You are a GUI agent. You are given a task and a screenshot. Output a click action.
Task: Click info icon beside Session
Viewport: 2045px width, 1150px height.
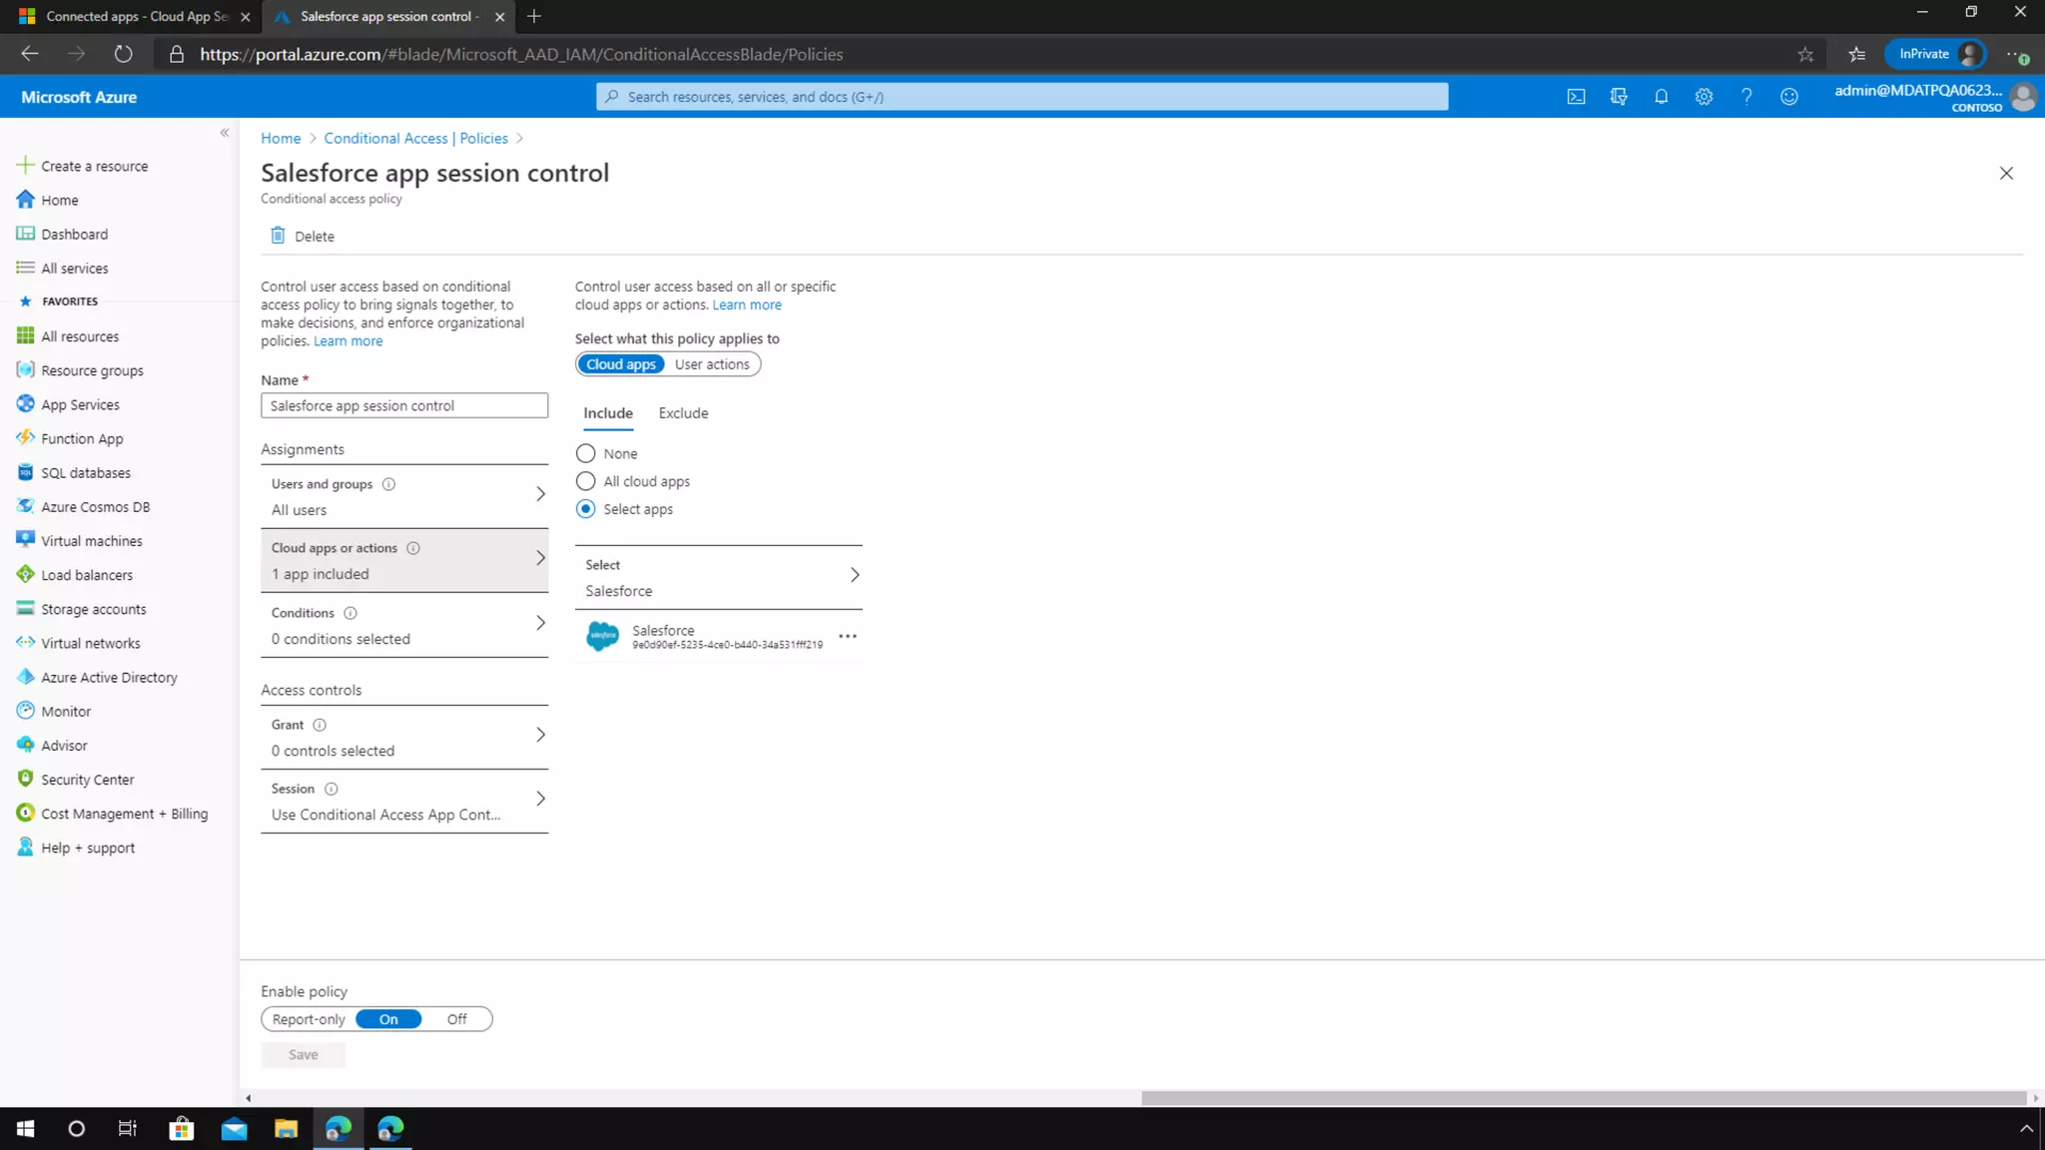pos(331,789)
